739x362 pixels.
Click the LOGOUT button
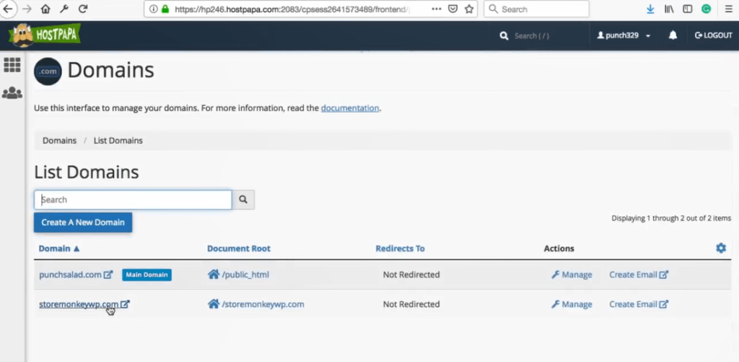[714, 36]
